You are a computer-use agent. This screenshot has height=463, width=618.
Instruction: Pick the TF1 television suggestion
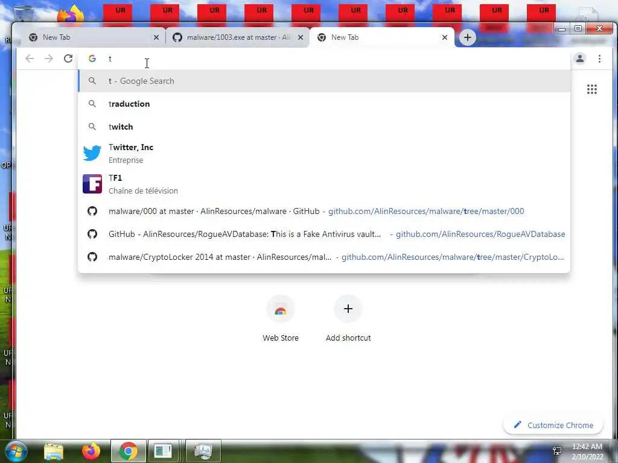(324, 184)
